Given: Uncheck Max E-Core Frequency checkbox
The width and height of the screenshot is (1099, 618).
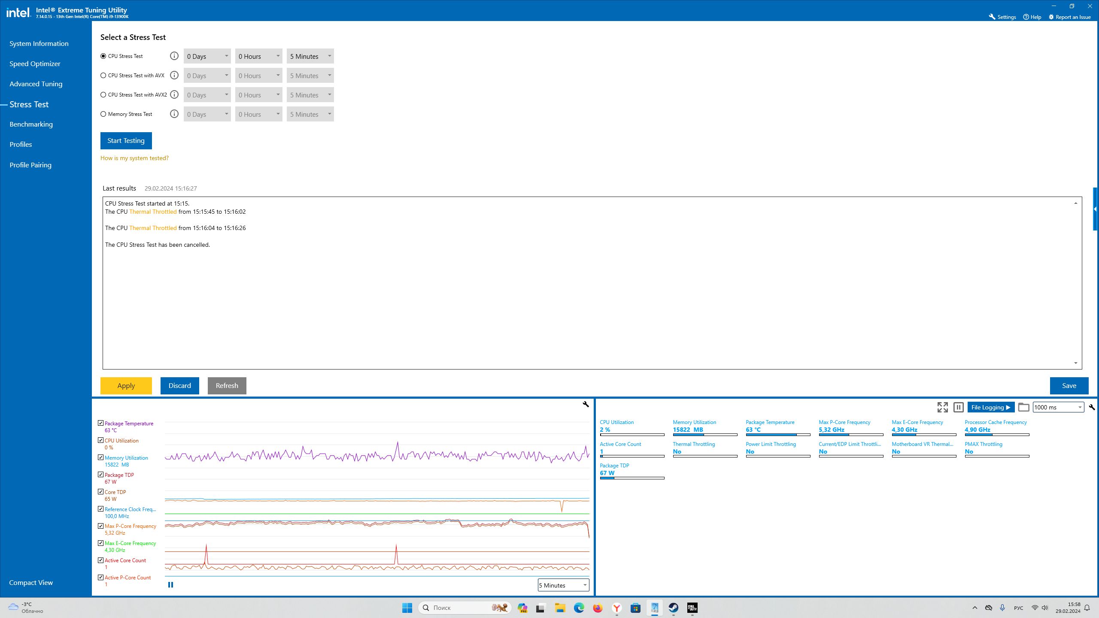Looking at the screenshot, I should click(100, 543).
